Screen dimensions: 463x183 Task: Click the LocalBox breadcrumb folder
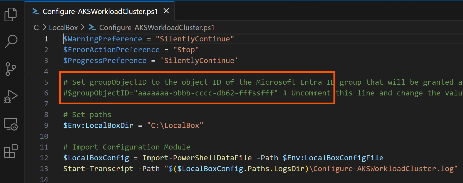click(63, 27)
